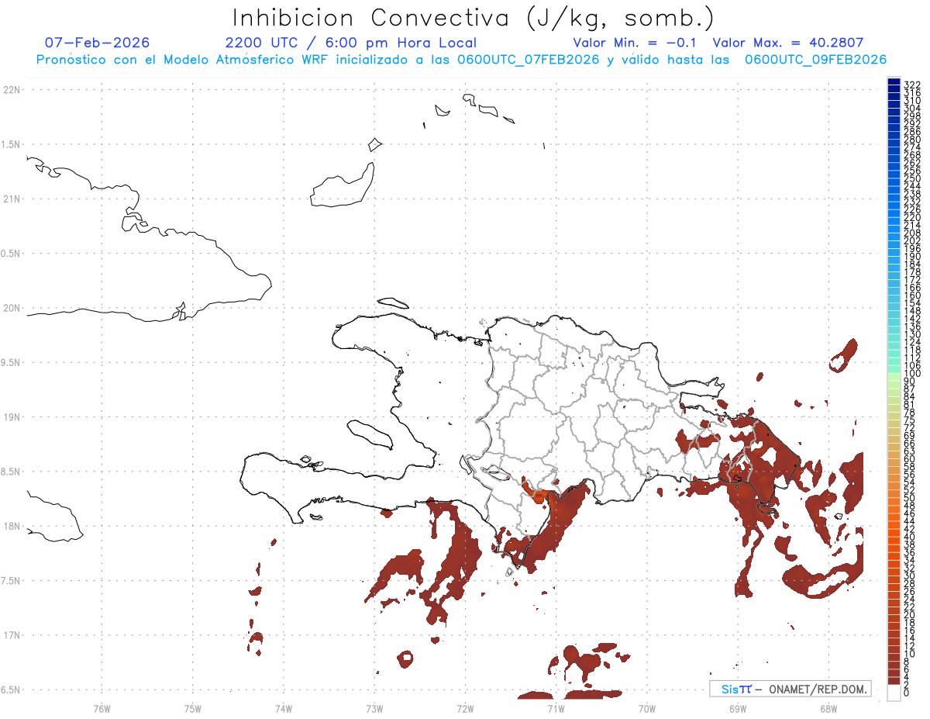Click the "17N" latitude label
The height and width of the screenshot is (719, 930).
click(12, 635)
